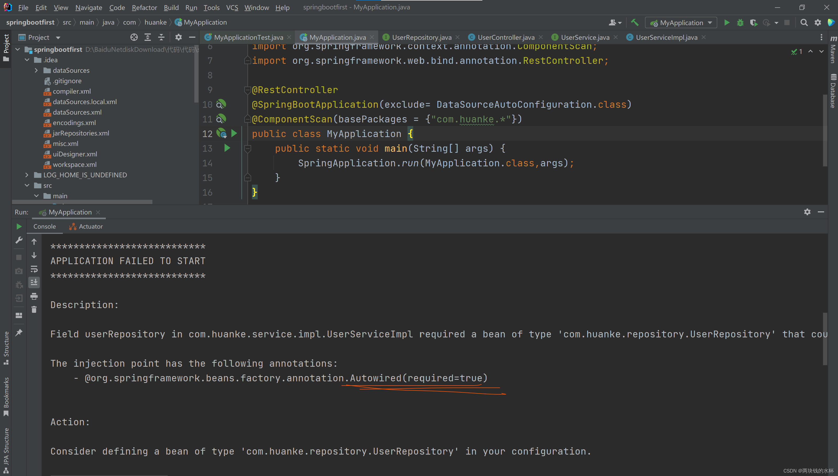This screenshot has width=838, height=476.
Task: Open Search Everywhere magnifier icon
Action: click(x=804, y=22)
